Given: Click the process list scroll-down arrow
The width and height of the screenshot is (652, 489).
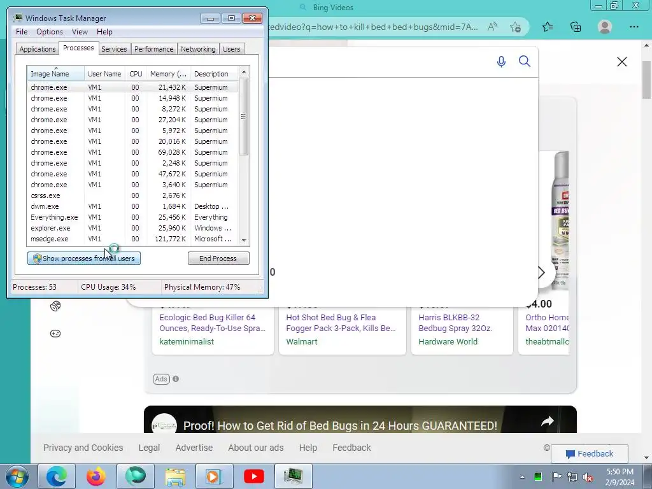Looking at the screenshot, I should 244,240.
